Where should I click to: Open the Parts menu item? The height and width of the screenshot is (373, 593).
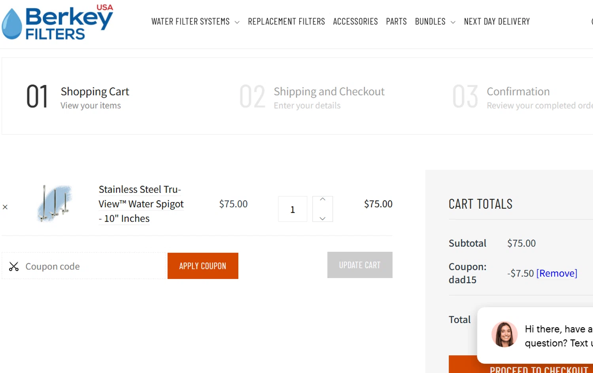pos(396,22)
